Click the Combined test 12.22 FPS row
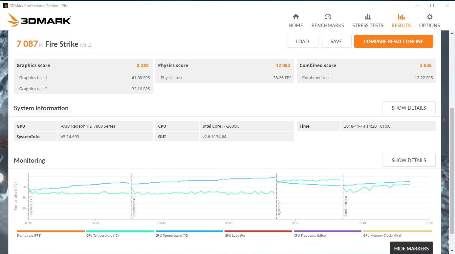455x254 pixels. coord(366,78)
